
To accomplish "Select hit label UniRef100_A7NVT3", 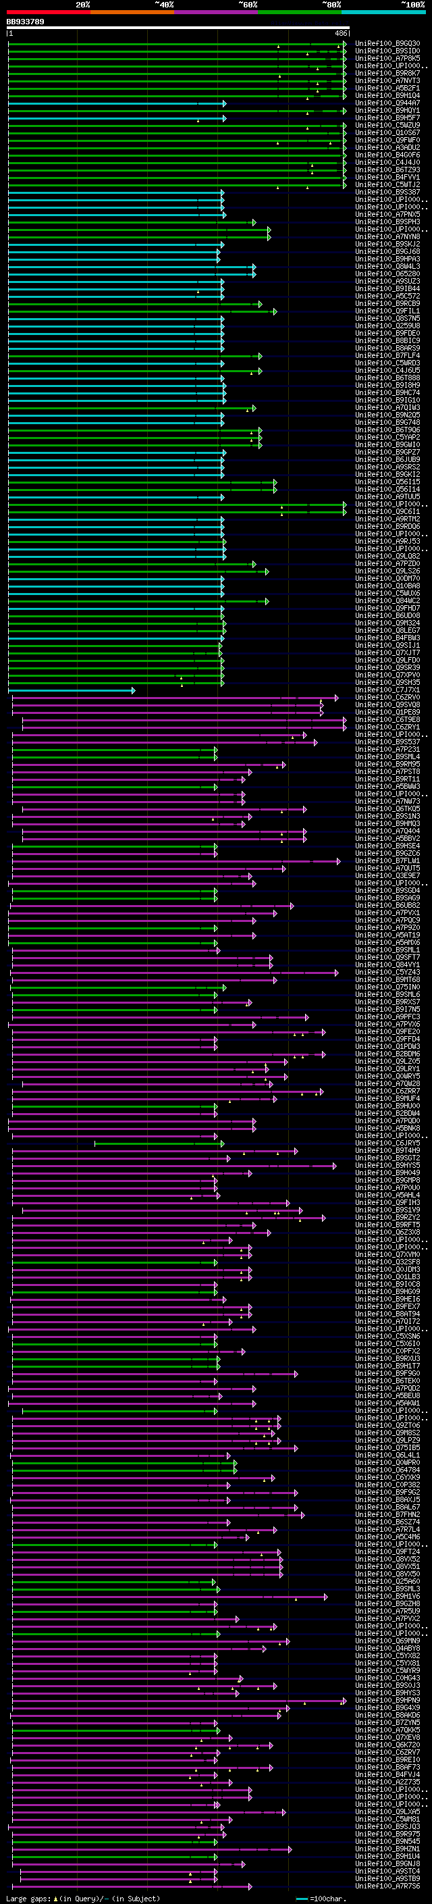I will click(x=387, y=80).
